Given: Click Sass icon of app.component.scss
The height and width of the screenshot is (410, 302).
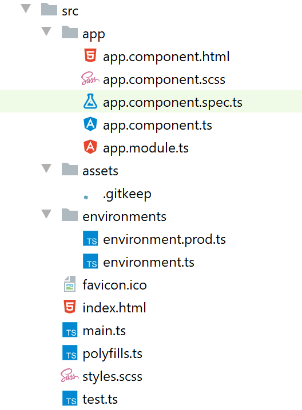Looking at the screenshot, I should [x=90, y=78].
